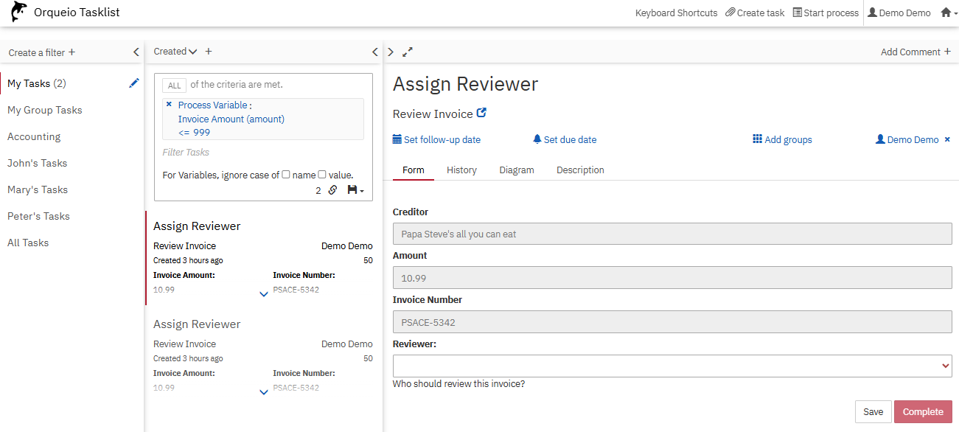Remove the Process Variable filter criterion

click(x=169, y=105)
